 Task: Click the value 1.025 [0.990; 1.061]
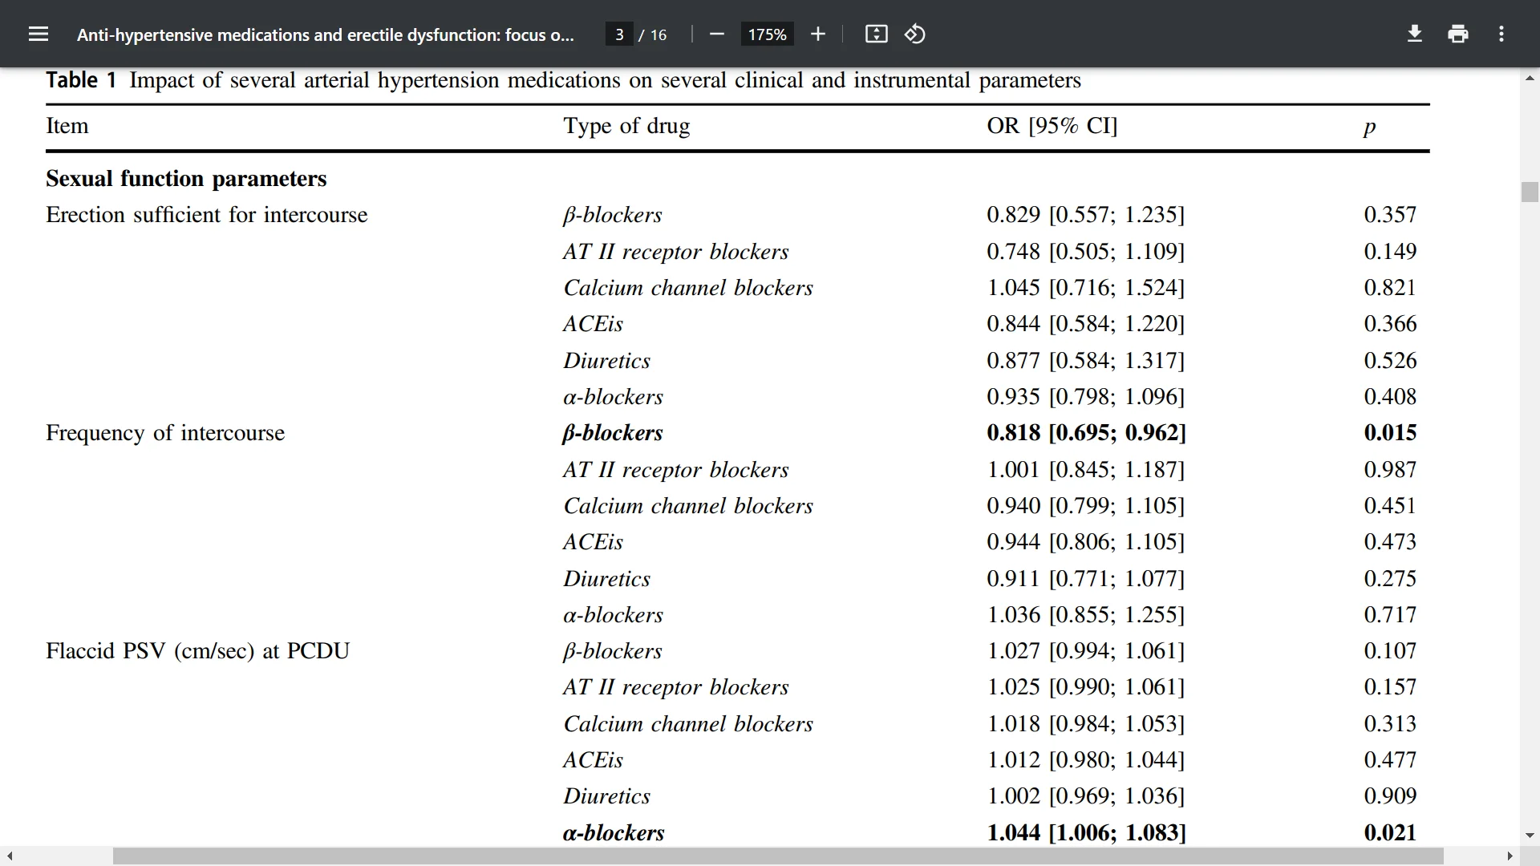pos(1085,686)
